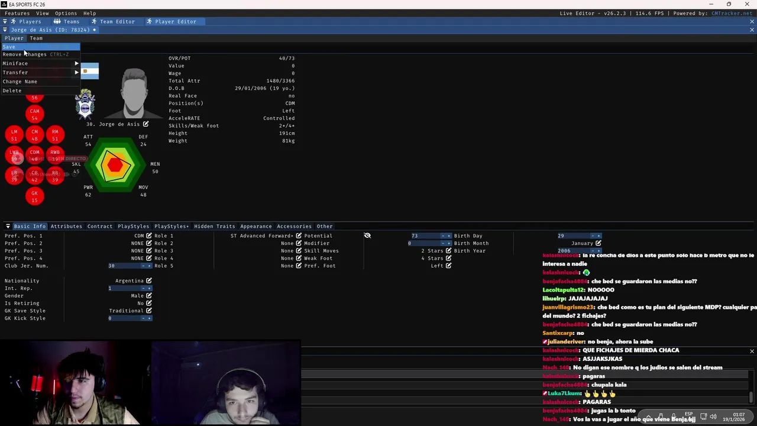Select the CAM 54 position circle
This screenshot has width=757, height=426.
pyautogui.click(x=34, y=114)
